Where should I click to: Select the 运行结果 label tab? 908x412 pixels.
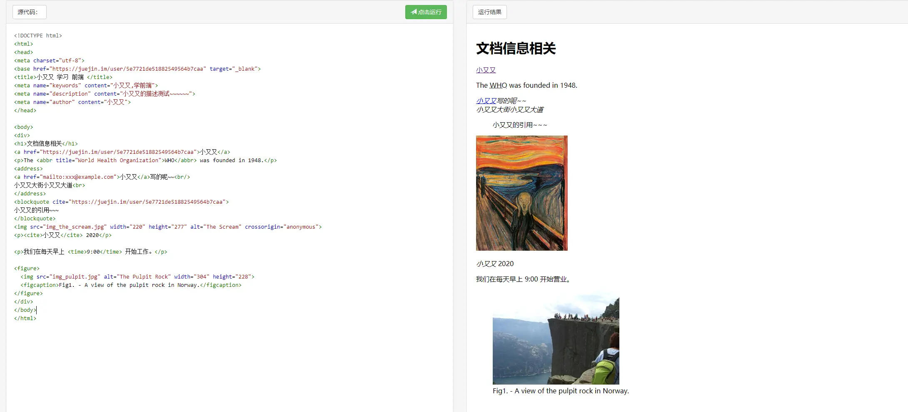pyautogui.click(x=489, y=12)
